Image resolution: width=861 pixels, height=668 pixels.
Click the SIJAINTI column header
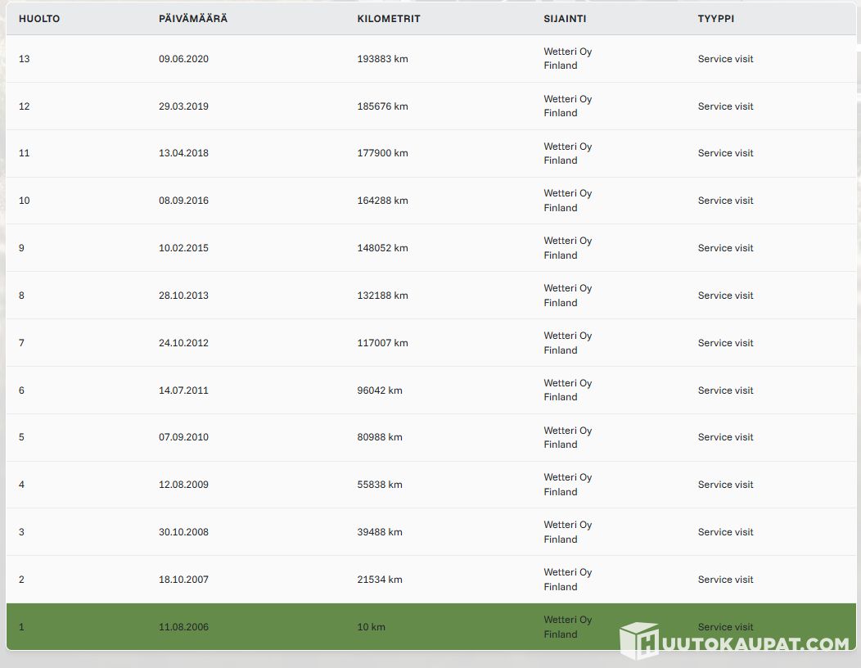click(x=565, y=19)
